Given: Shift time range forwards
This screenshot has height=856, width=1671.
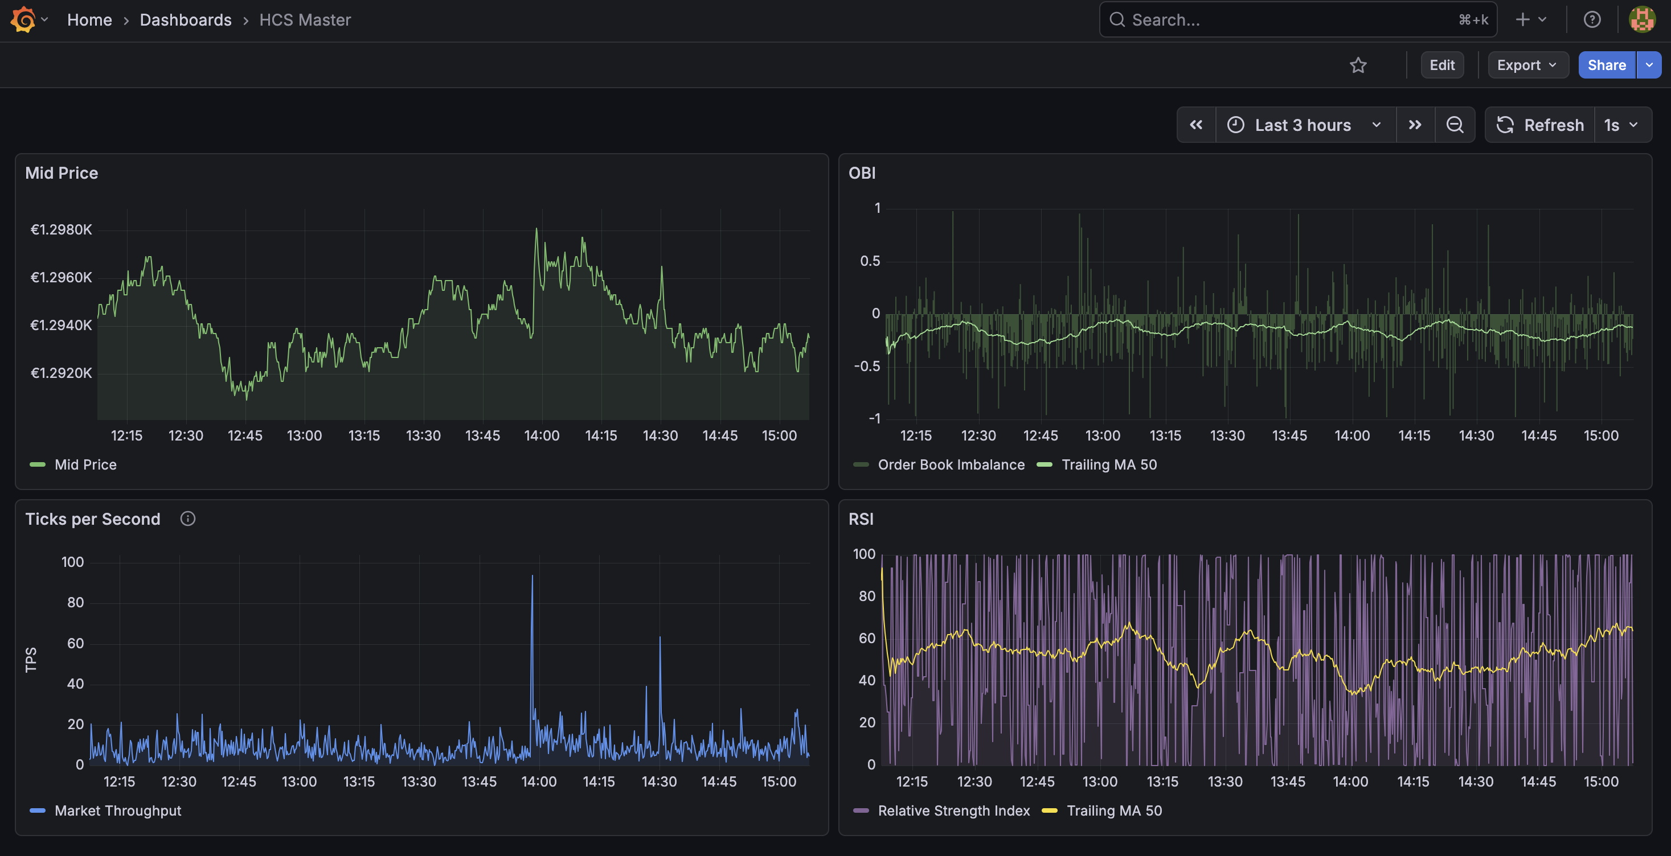Looking at the screenshot, I should point(1415,125).
